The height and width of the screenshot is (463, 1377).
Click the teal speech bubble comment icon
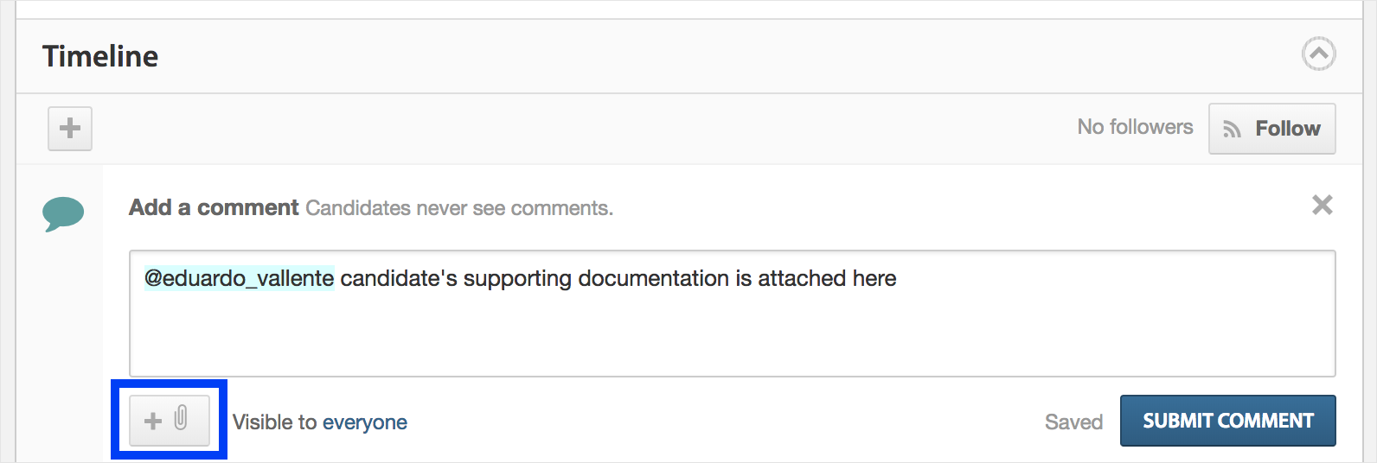63,213
